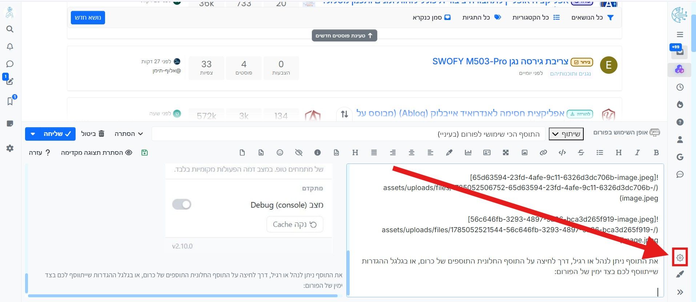Open the search magnifier icon
The height and width of the screenshot is (302, 696).
click(10, 29)
